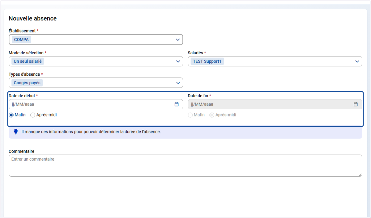Focus the Date de début input field
The width and height of the screenshot is (371, 218).
tap(96, 104)
